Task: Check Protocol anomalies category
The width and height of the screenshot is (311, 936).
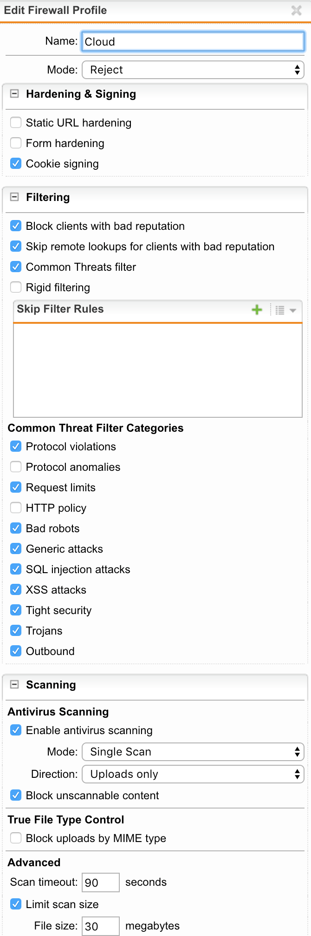Action: tap(16, 467)
